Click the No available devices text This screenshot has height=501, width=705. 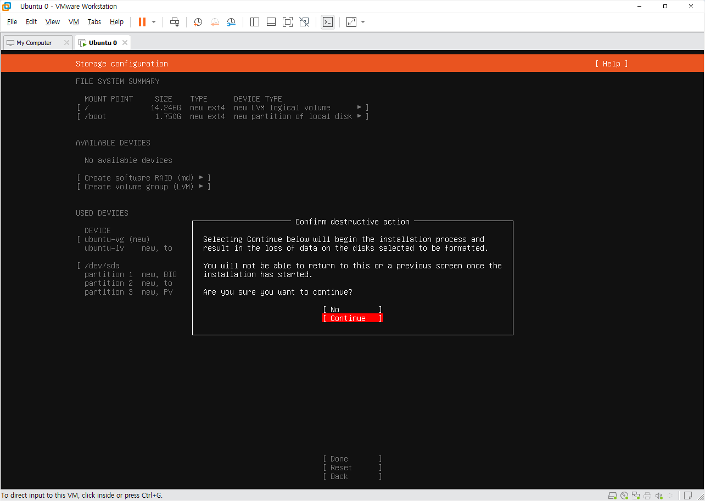[x=128, y=160]
